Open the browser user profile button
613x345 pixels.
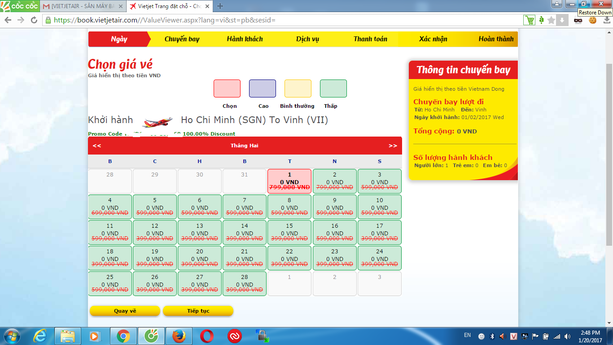pos(556,4)
